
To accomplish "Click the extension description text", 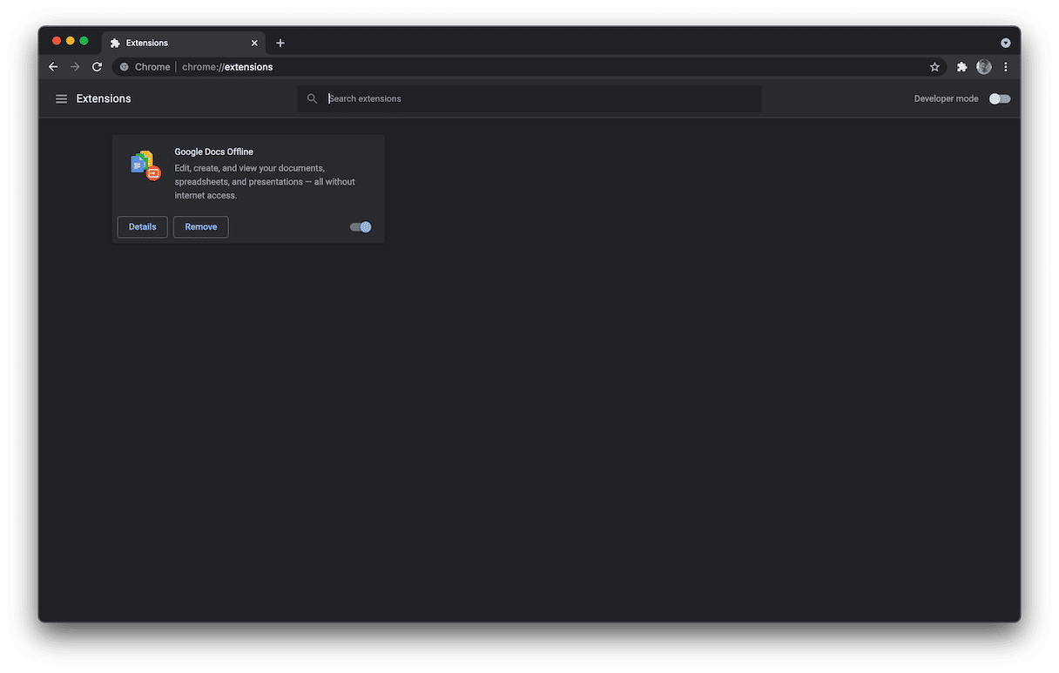I will (x=265, y=182).
